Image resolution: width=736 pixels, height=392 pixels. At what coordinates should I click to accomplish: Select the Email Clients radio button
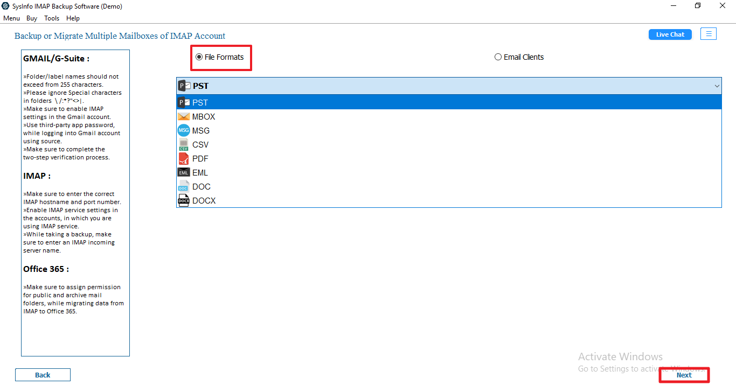498,57
